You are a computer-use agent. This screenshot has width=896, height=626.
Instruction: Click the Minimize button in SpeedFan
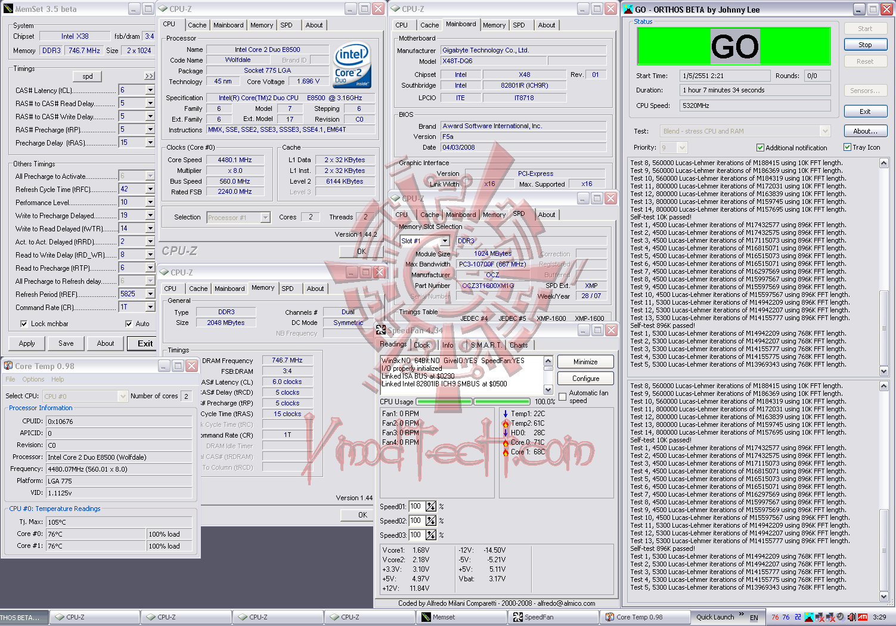585,362
